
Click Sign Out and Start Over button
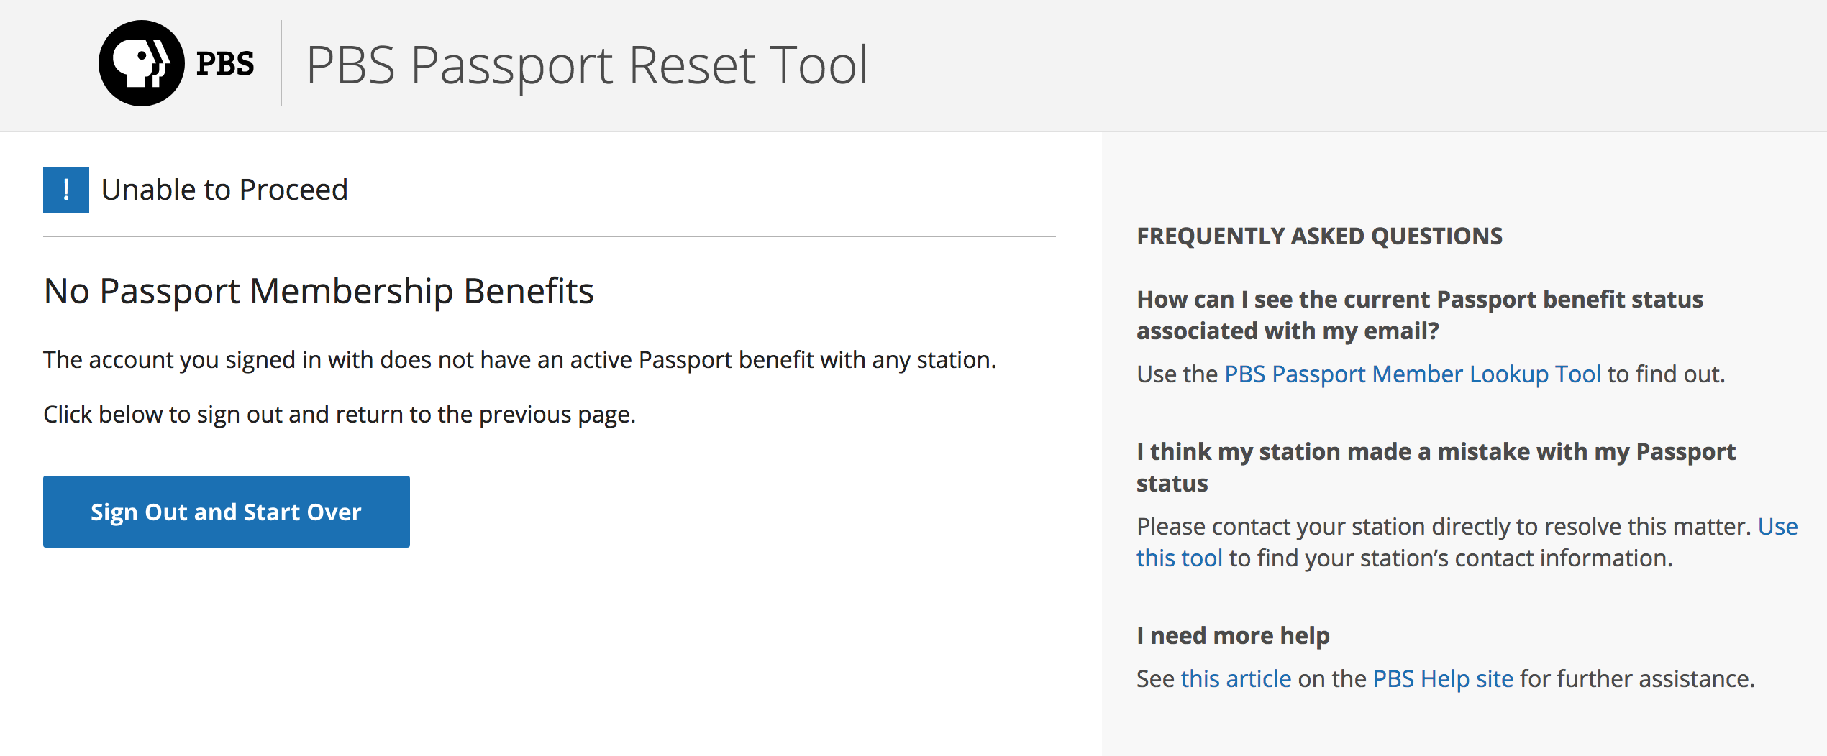coord(227,512)
